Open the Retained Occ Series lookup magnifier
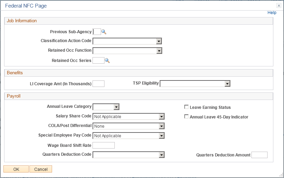The width and height of the screenshot is (284, 178). click(107, 61)
